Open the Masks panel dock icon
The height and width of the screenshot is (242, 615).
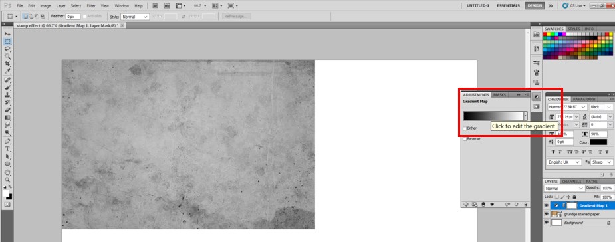[x=537, y=106]
